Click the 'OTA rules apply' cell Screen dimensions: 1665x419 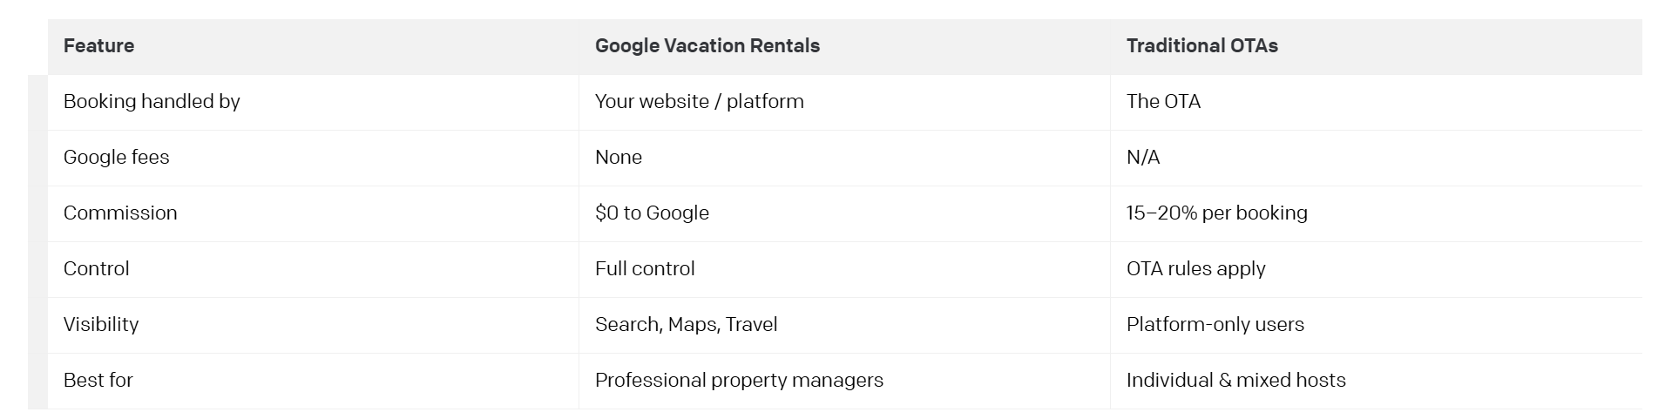(x=1195, y=269)
